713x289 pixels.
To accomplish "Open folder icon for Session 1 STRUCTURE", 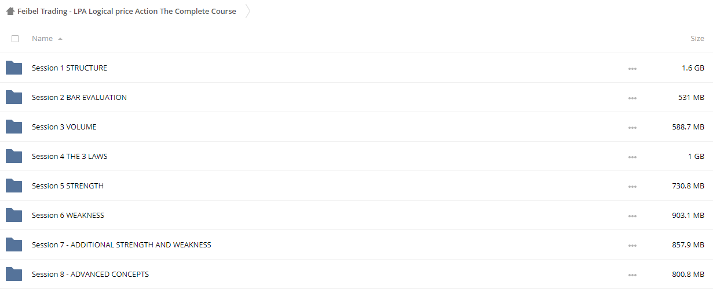I will tap(14, 68).
